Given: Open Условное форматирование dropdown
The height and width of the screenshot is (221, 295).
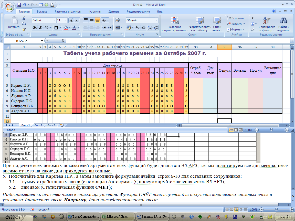Looking at the screenshot, I should click(x=175, y=24).
